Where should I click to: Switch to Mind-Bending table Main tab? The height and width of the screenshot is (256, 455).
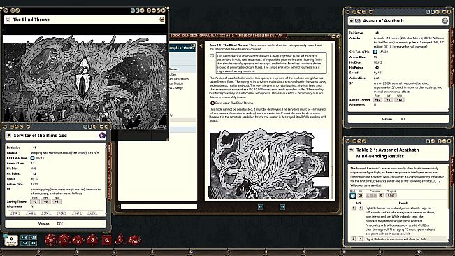(x=452, y=162)
